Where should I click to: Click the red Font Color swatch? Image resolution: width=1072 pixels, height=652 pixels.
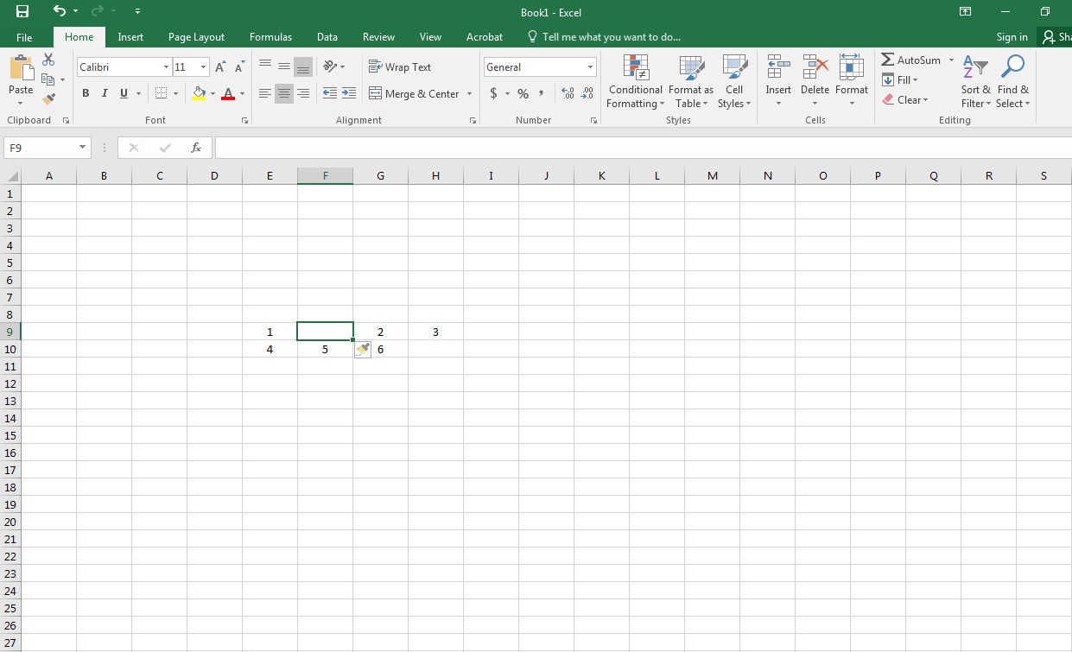coord(229,95)
